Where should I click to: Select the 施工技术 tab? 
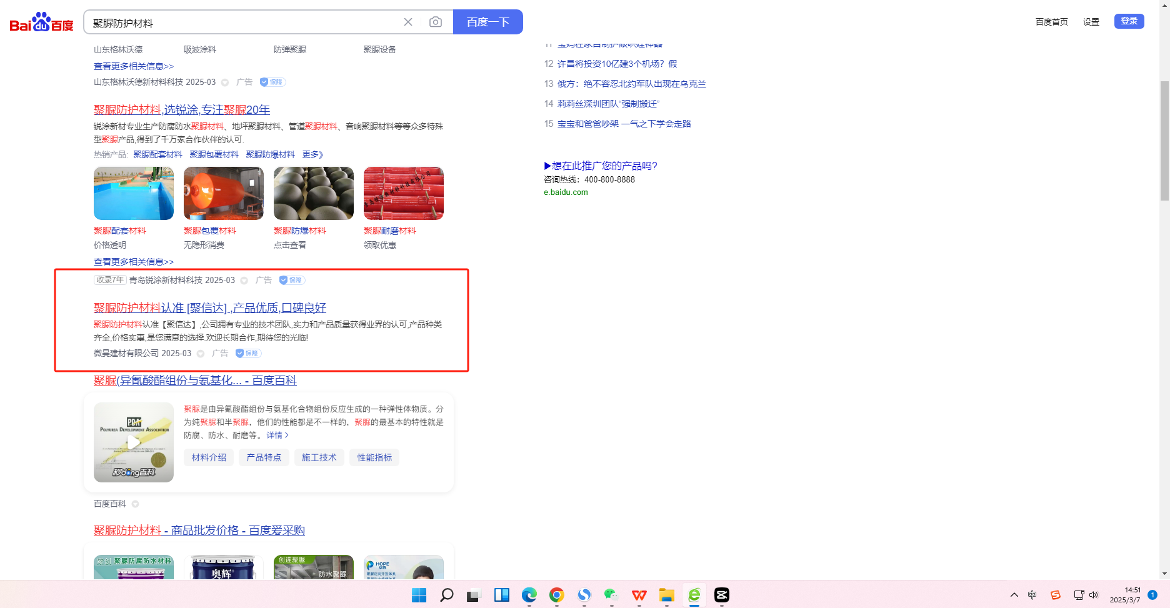(x=319, y=457)
